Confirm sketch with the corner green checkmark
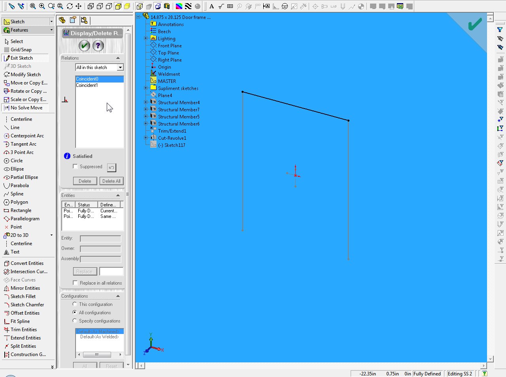506x377 pixels. [x=474, y=24]
